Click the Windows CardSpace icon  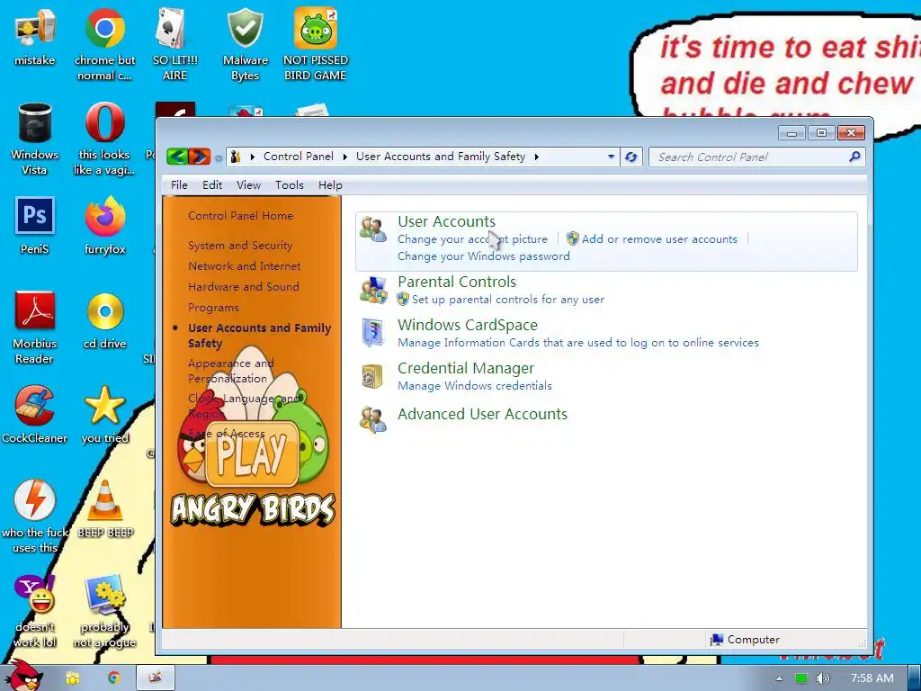[373, 333]
